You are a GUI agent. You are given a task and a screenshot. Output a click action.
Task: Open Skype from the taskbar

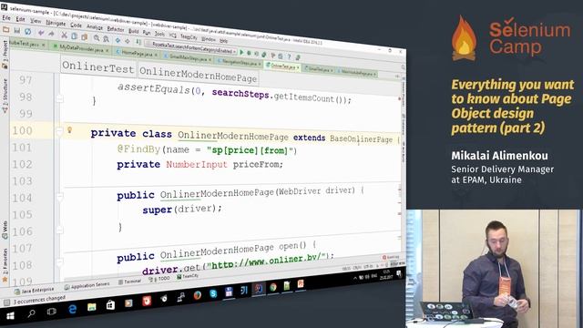click(213, 293)
